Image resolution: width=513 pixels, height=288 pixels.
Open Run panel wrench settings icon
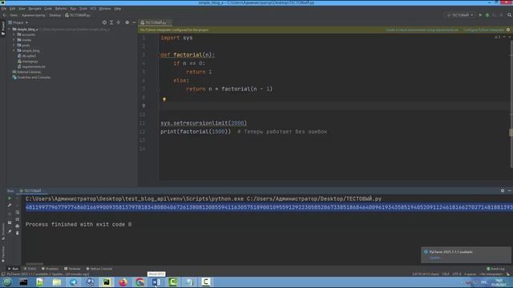(10, 205)
